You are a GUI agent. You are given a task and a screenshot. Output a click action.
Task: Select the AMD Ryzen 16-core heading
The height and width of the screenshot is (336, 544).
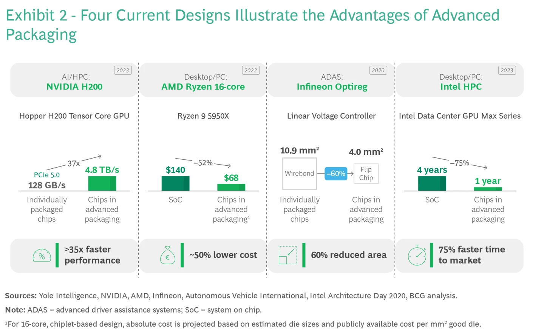[x=203, y=87]
